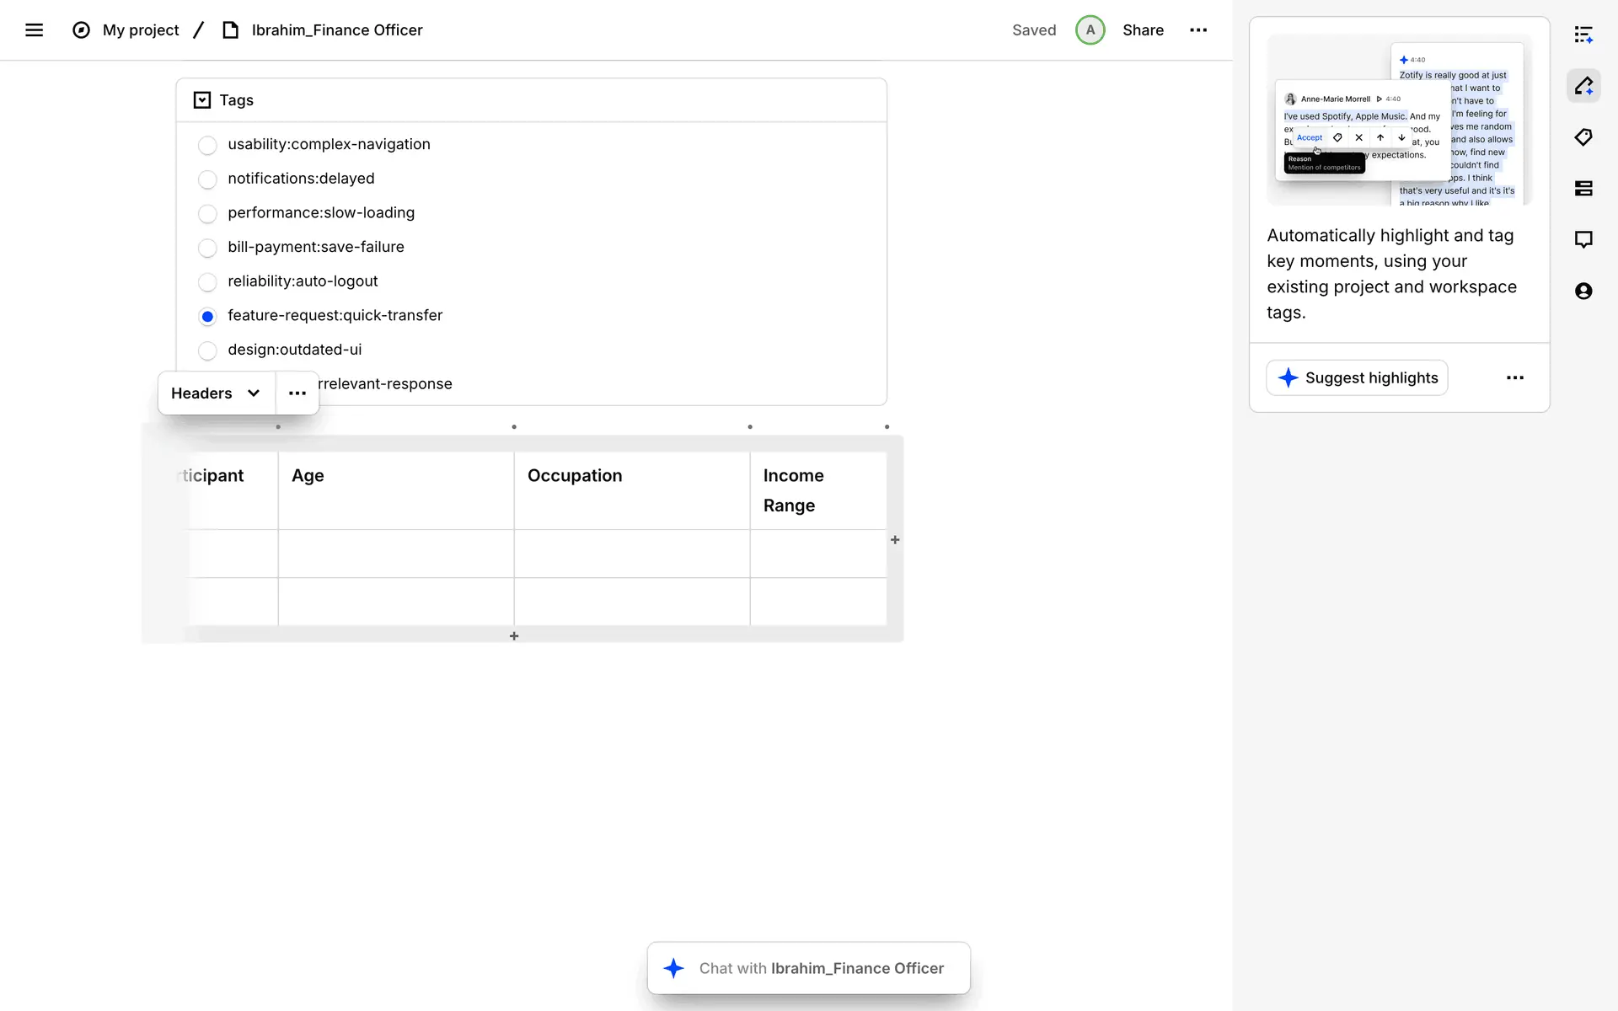Image resolution: width=1618 pixels, height=1011 pixels.
Task: Collapse the Tags field chevron
Action: (202, 100)
